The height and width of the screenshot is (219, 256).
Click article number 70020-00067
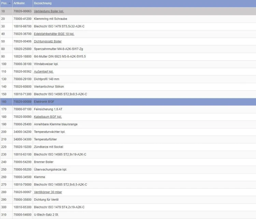point(23,192)
